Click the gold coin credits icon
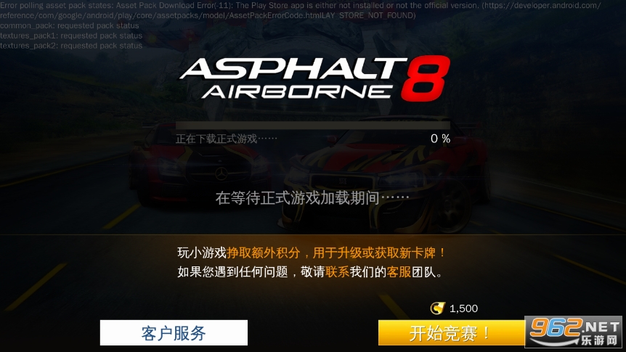626x352 pixels. pos(438,308)
